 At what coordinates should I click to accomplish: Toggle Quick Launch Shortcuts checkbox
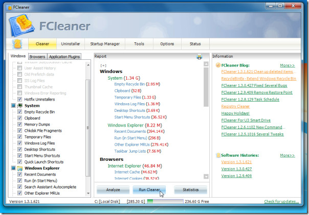coord(19,162)
